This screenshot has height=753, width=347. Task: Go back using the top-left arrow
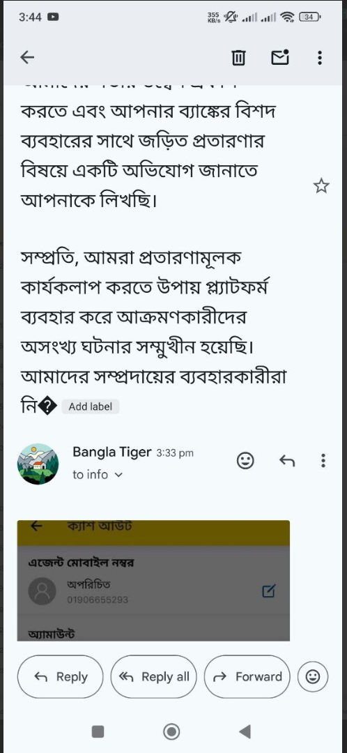[x=27, y=58]
